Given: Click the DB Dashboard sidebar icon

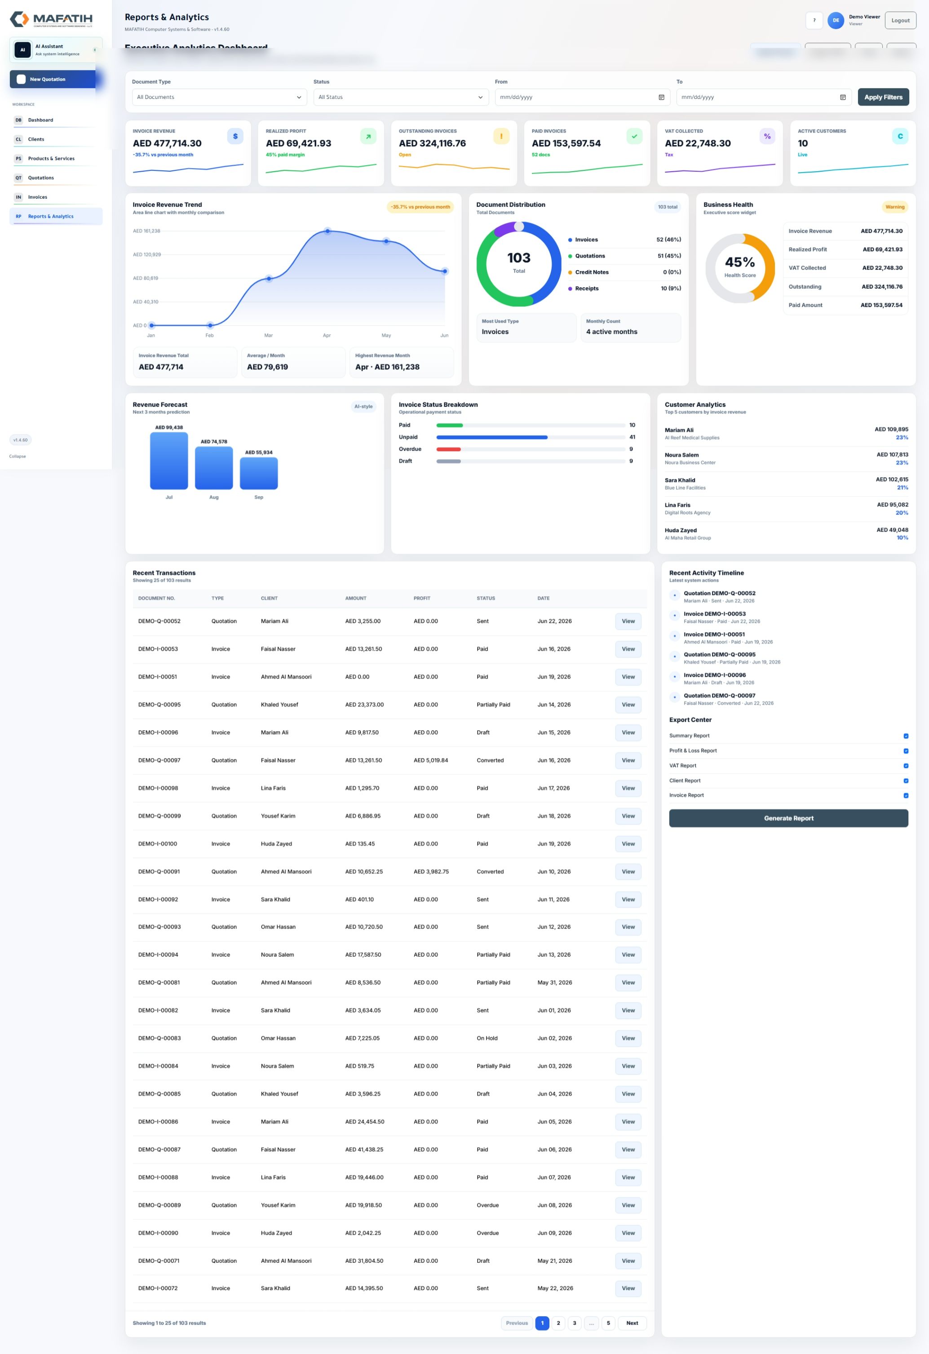Looking at the screenshot, I should (18, 120).
